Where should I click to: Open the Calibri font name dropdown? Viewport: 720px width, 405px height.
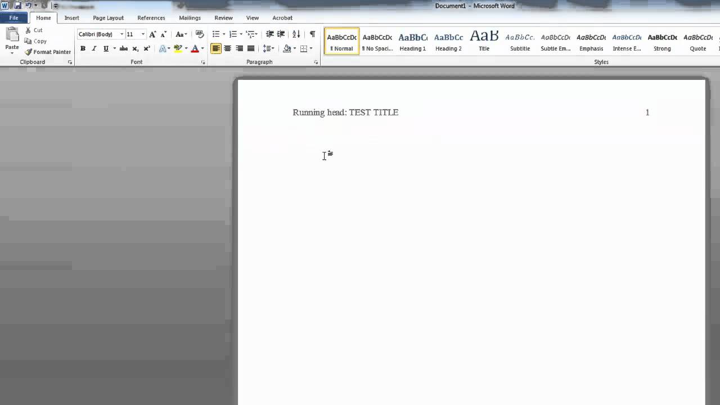(121, 34)
